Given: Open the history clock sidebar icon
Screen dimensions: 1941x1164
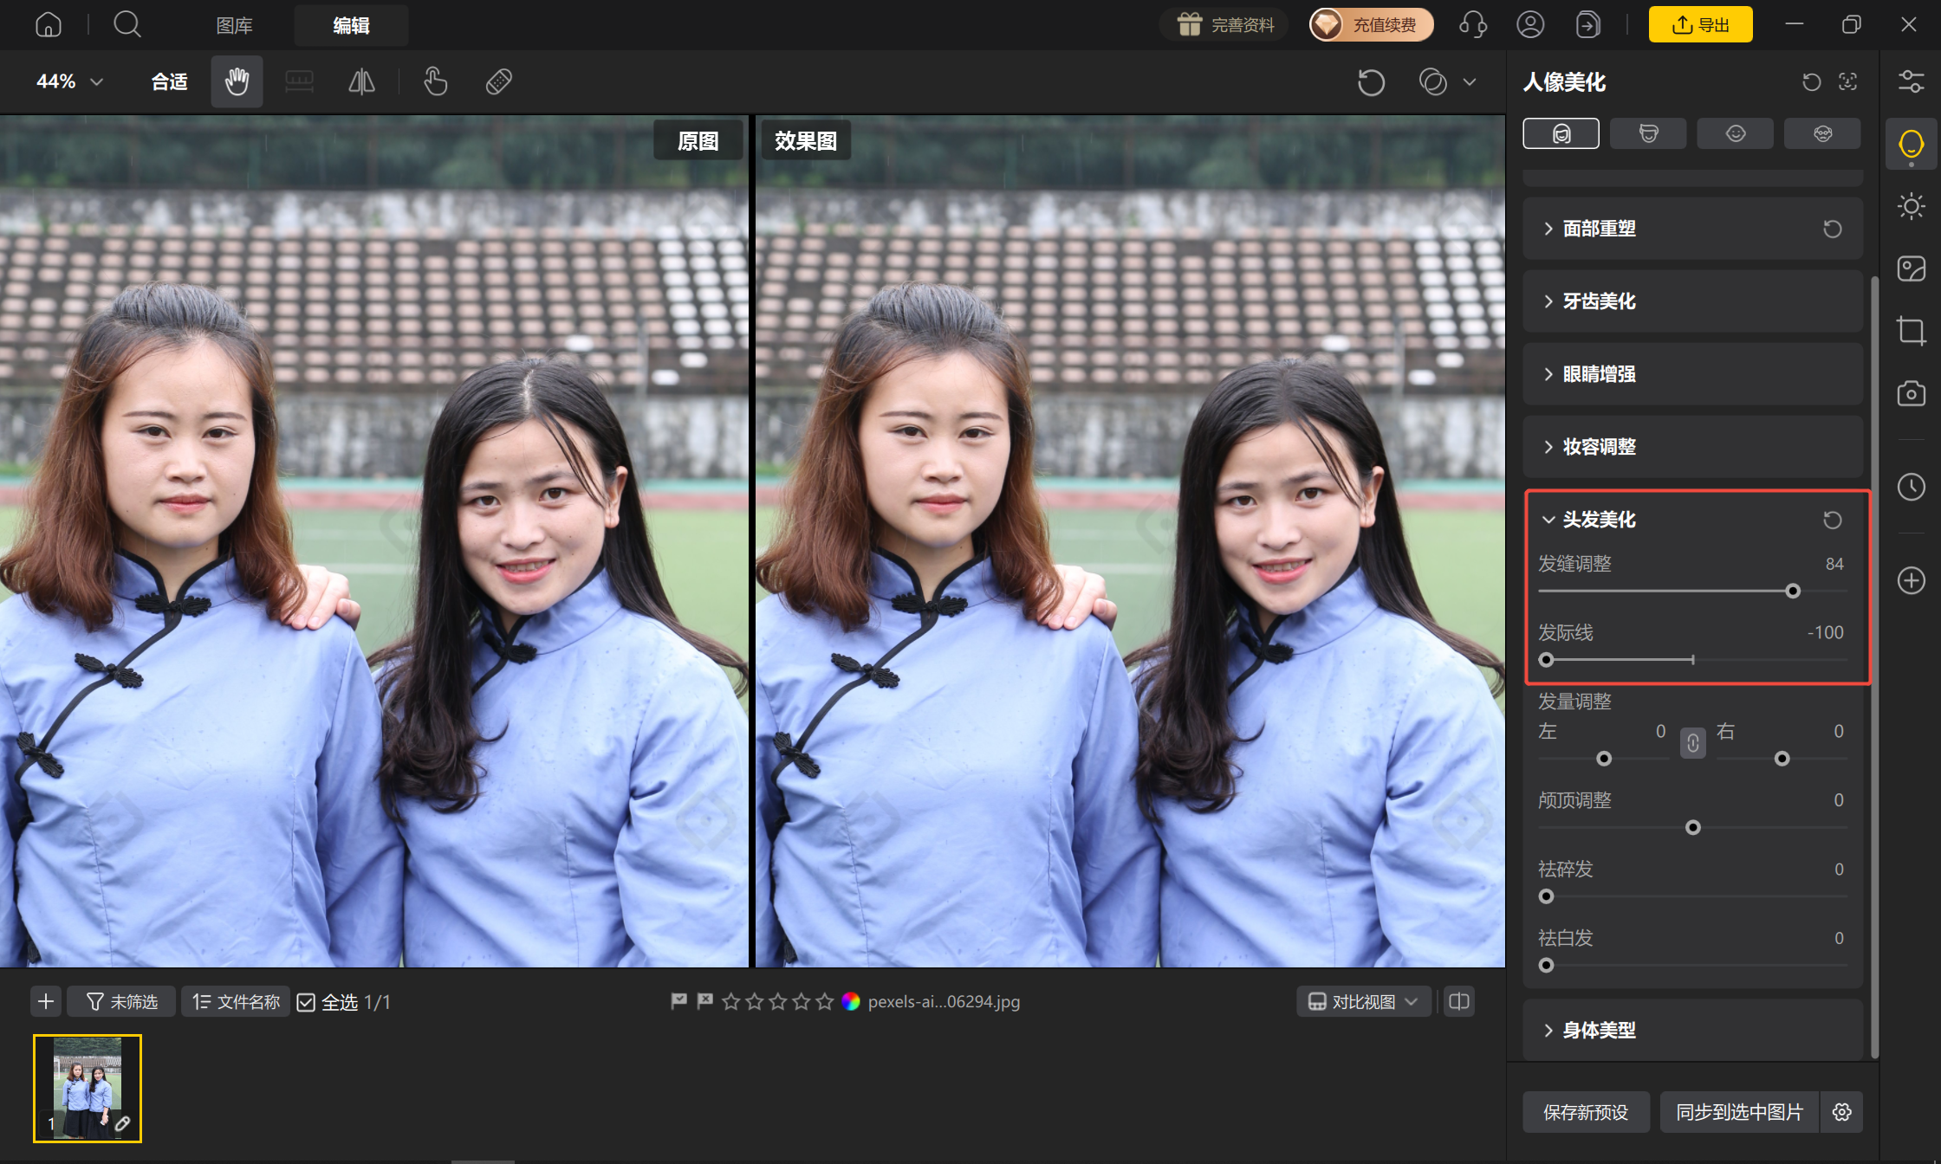Looking at the screenshot, I should [x=1911, y=487].
